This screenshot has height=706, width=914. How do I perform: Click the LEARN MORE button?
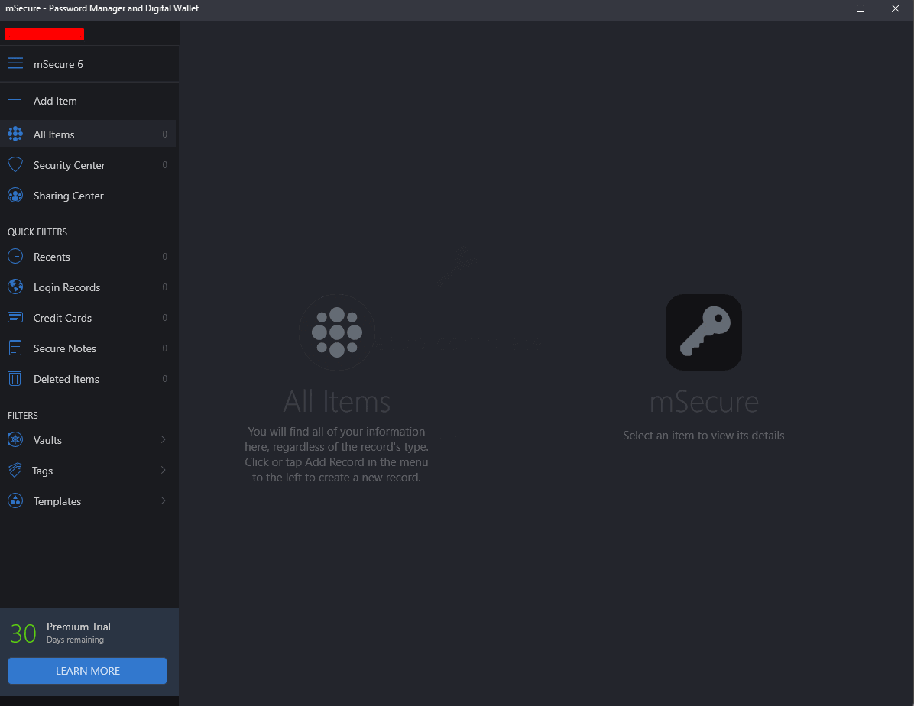pos(87,670)
